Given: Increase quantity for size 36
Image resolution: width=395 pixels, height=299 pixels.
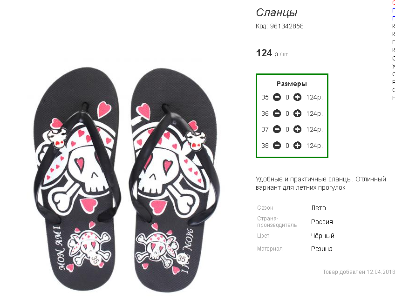Looking at the screenshot, I should (297, 113).
